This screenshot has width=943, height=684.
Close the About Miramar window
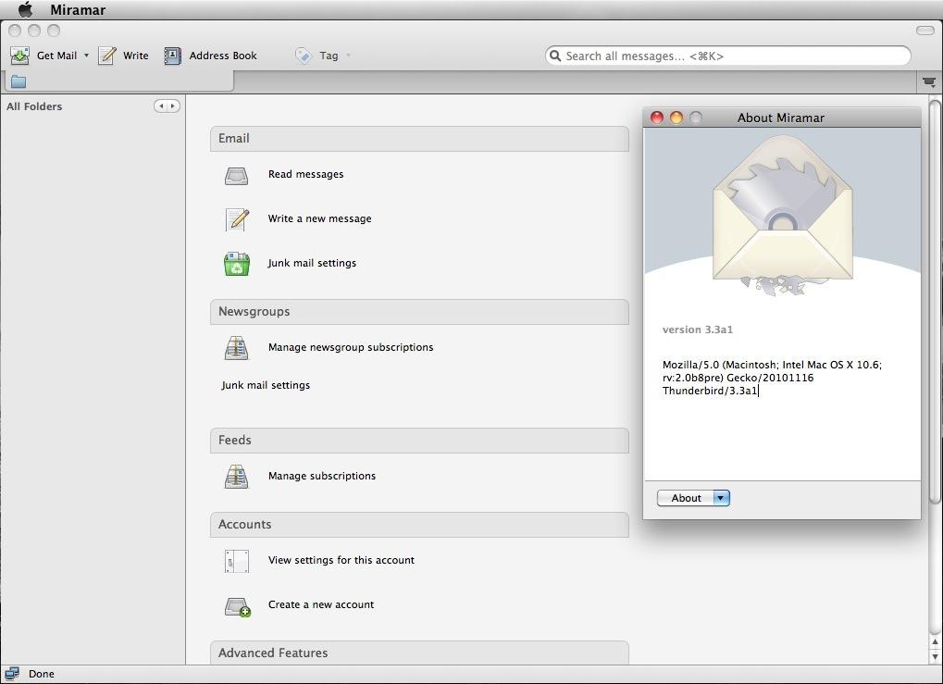tap(657, 118)
